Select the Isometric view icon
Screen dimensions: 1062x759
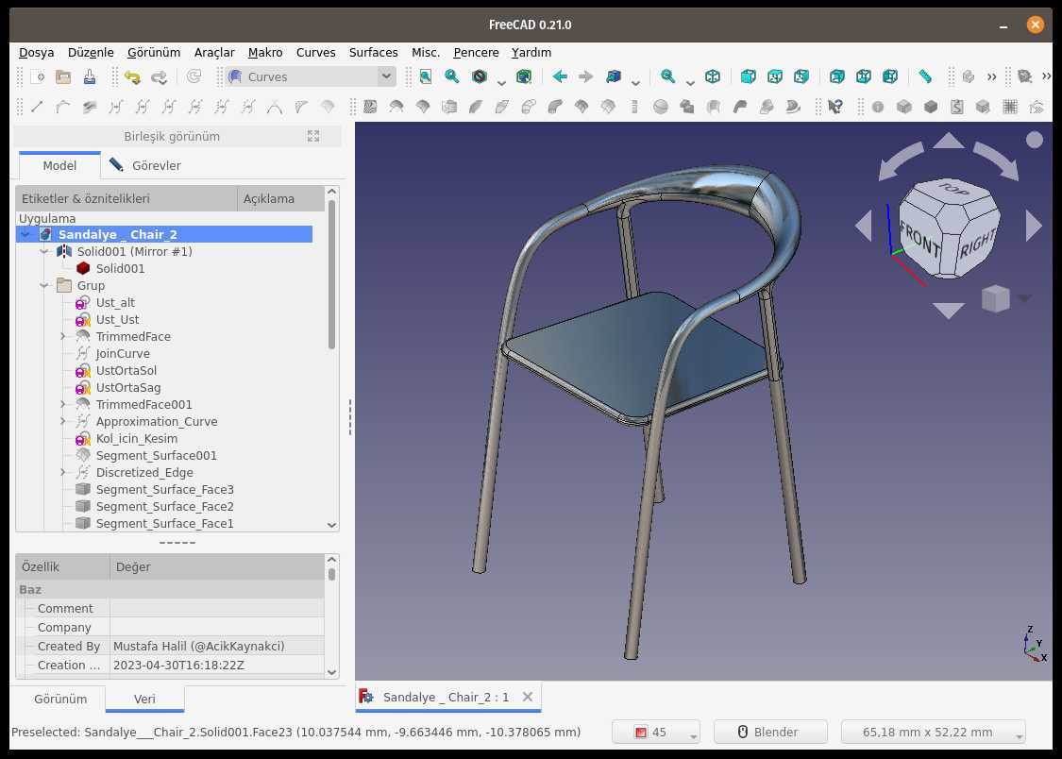point(713,76)
